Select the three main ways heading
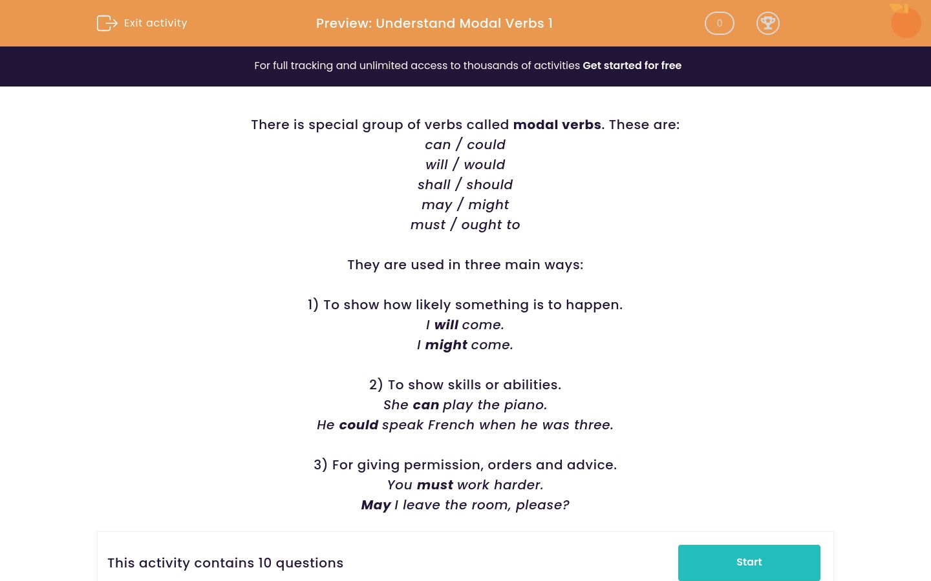Viewport: 931px width, 581px height. (x=465, y=265)
